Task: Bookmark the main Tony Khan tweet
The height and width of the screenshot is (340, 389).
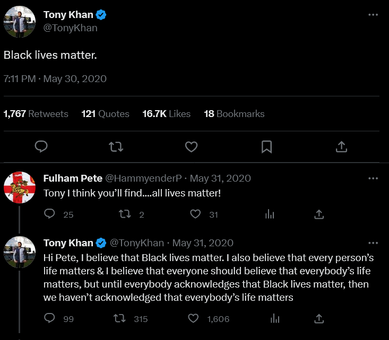Action: coord(267,147)
